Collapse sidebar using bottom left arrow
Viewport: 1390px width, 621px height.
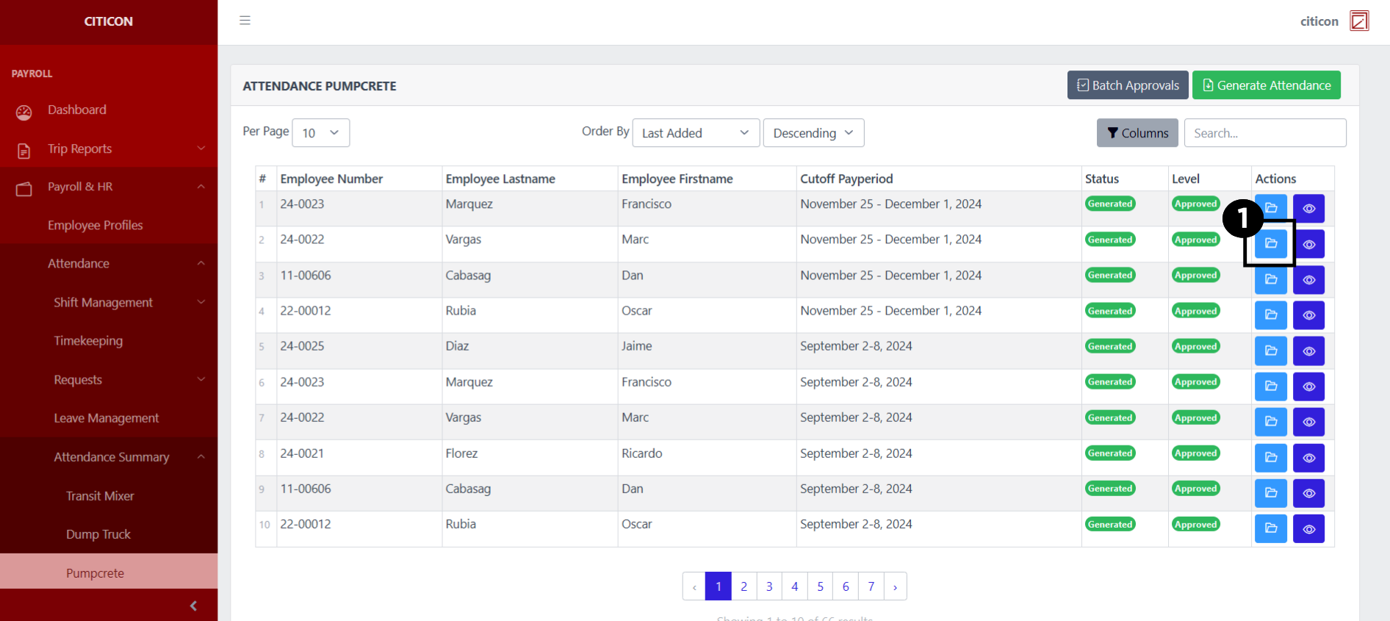[193, 606]
